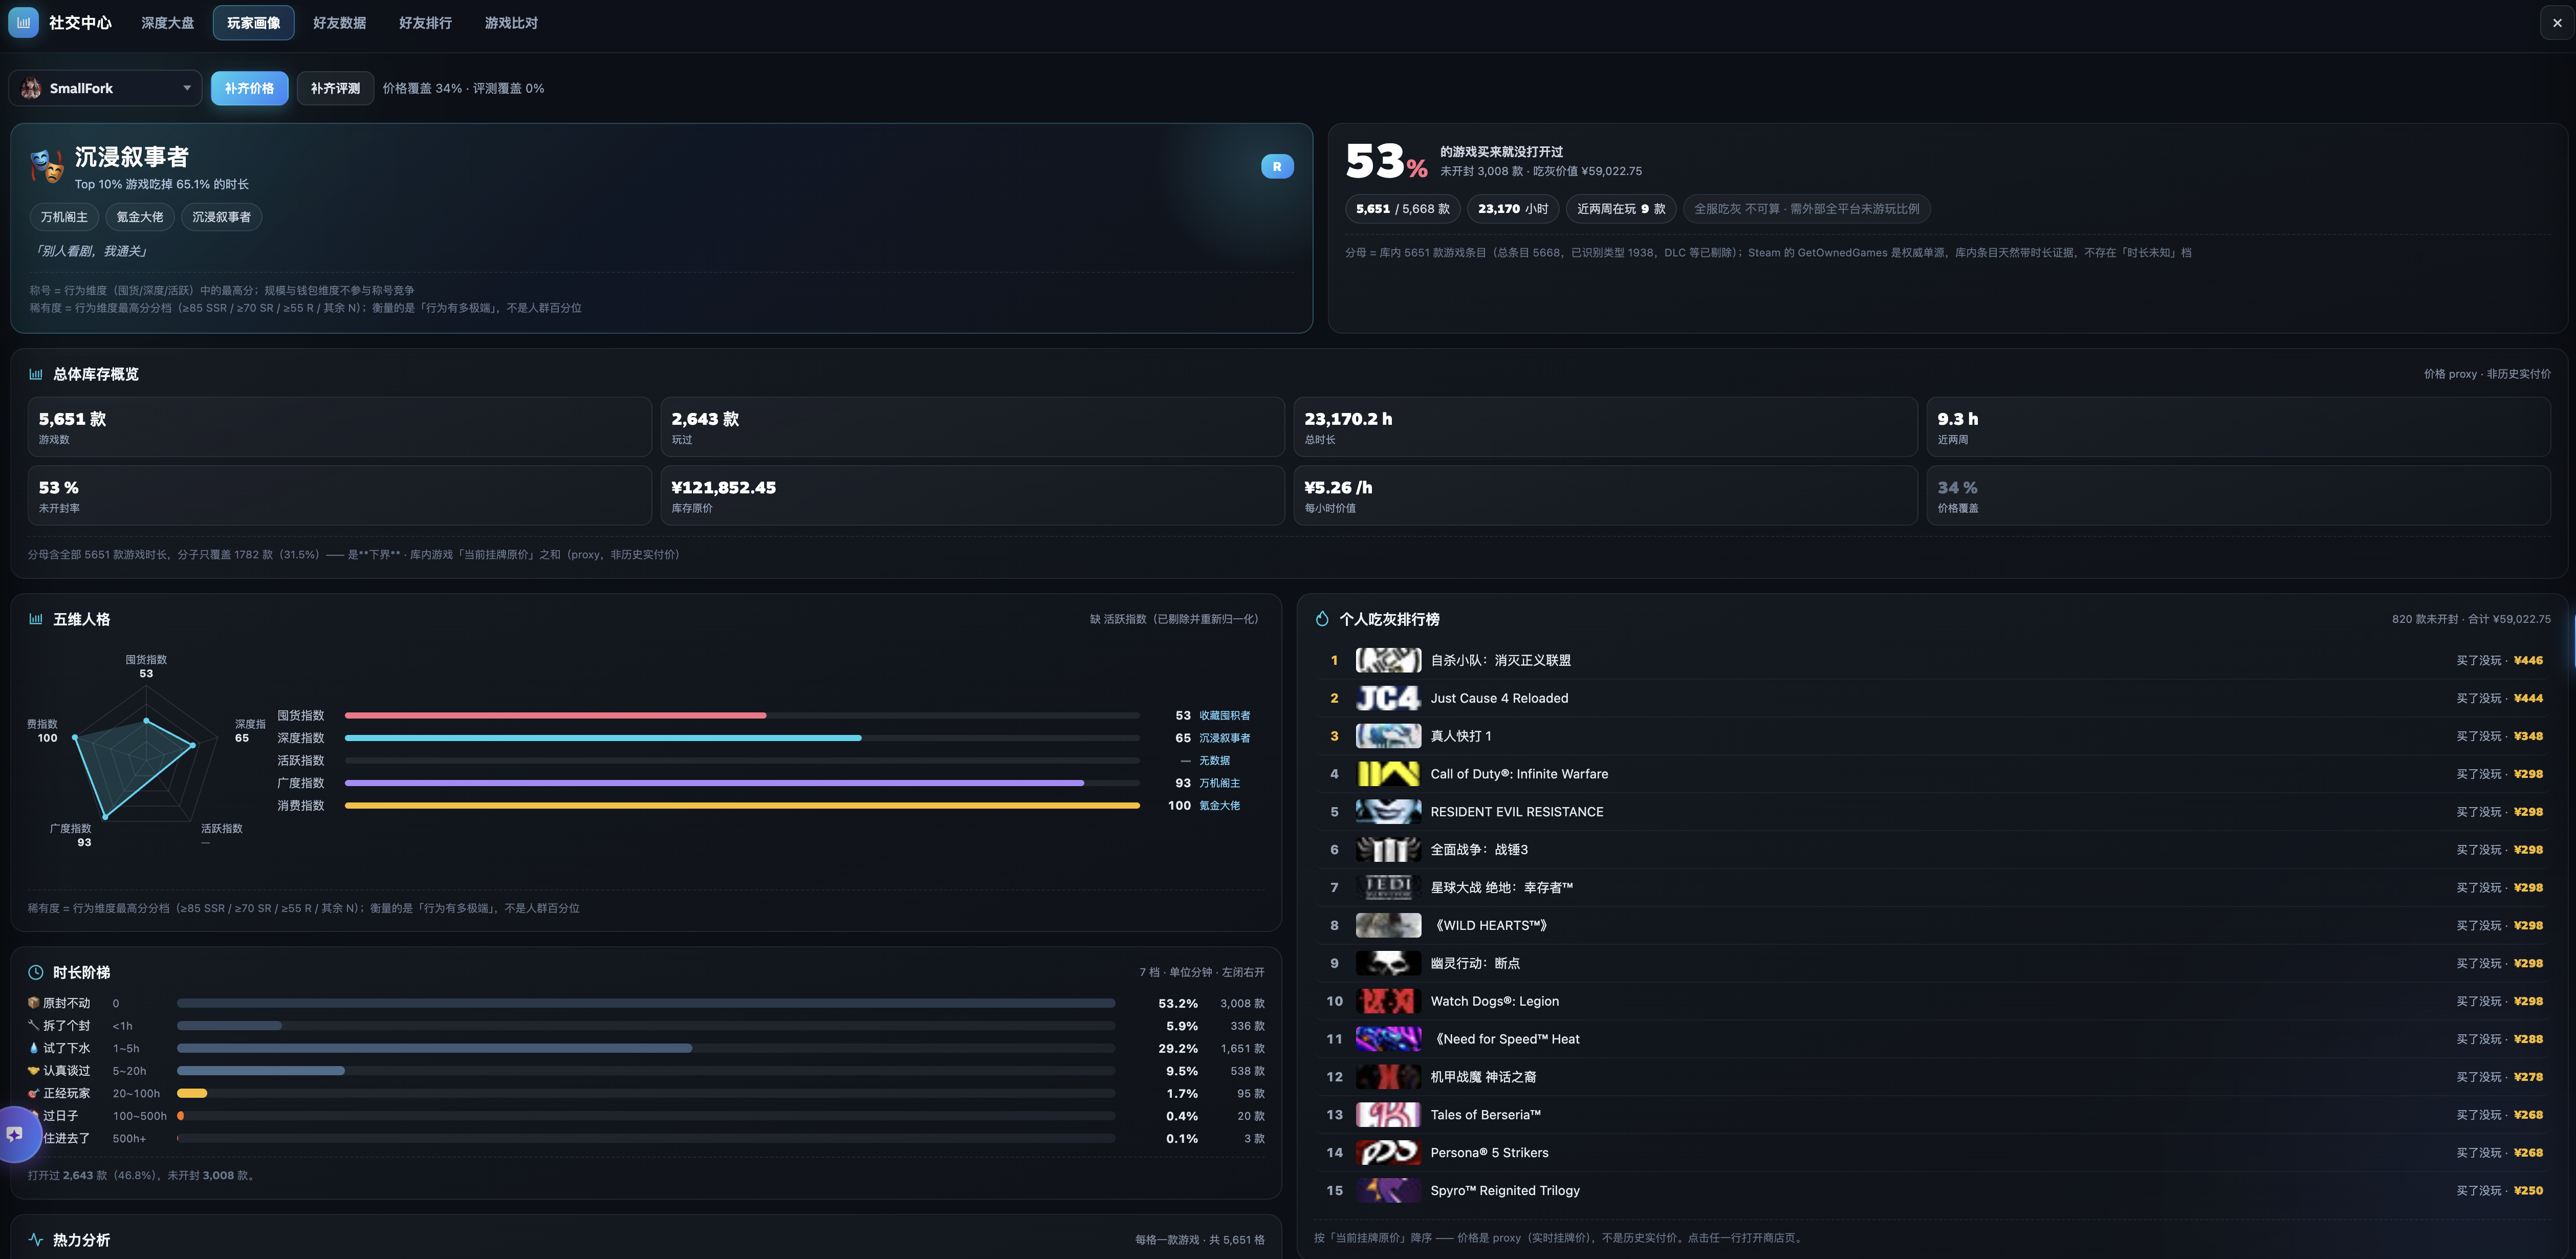2576x1259 pixels.
Task: Click the Persona 5 Strikers thumbnail
Action: coord(1388,1152)
